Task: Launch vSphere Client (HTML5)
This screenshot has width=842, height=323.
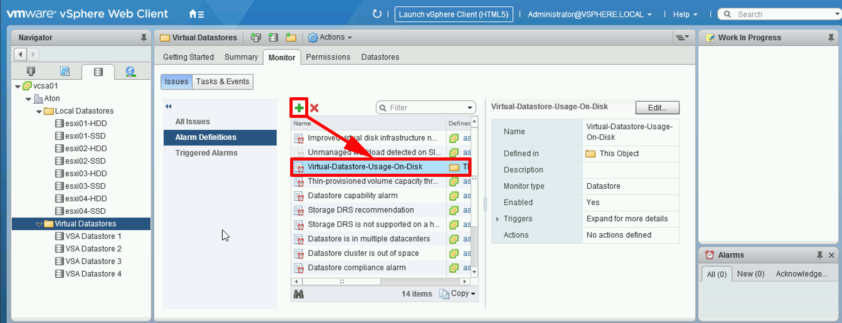Action: (x=454, y=14)
